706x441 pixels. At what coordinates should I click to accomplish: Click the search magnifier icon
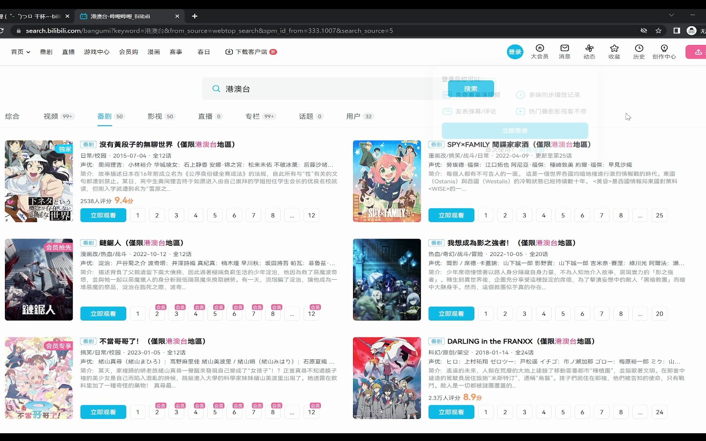click(216, 89)
